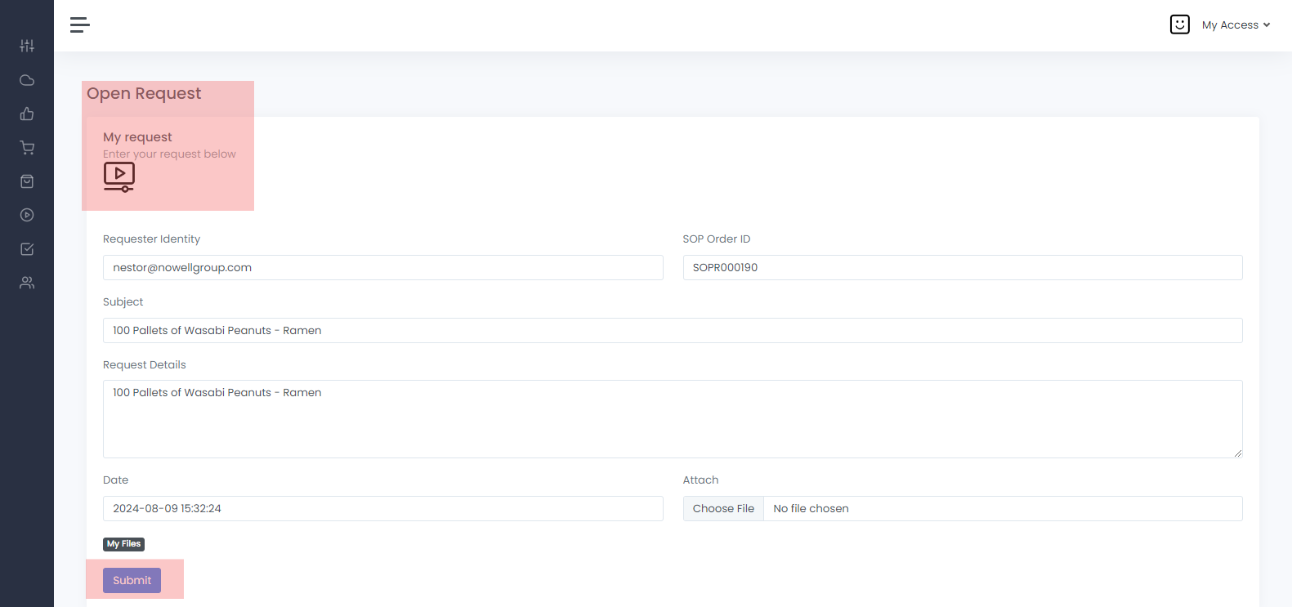This screenshot has width=1292, height=607.
Task: Open the shopping cart icon in the sidebar
Action: coord(27,148)
